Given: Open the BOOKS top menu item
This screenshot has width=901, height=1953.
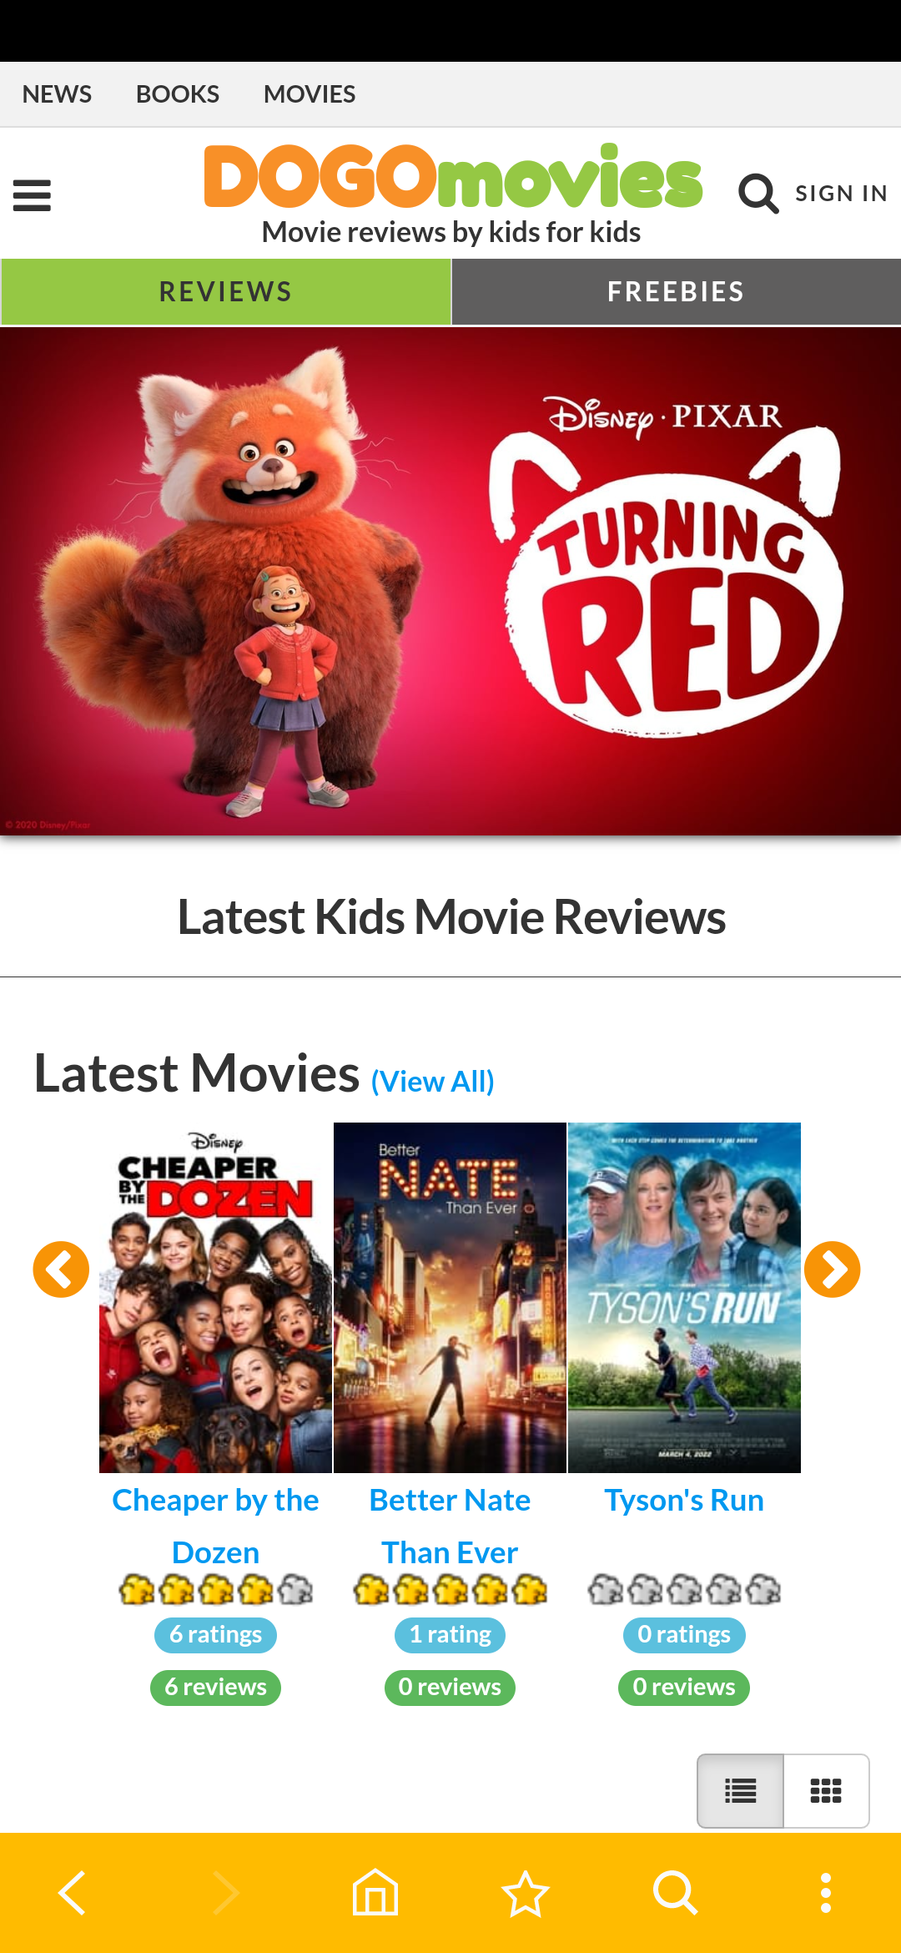Looking at the screenshot, I should click(178, 94).
